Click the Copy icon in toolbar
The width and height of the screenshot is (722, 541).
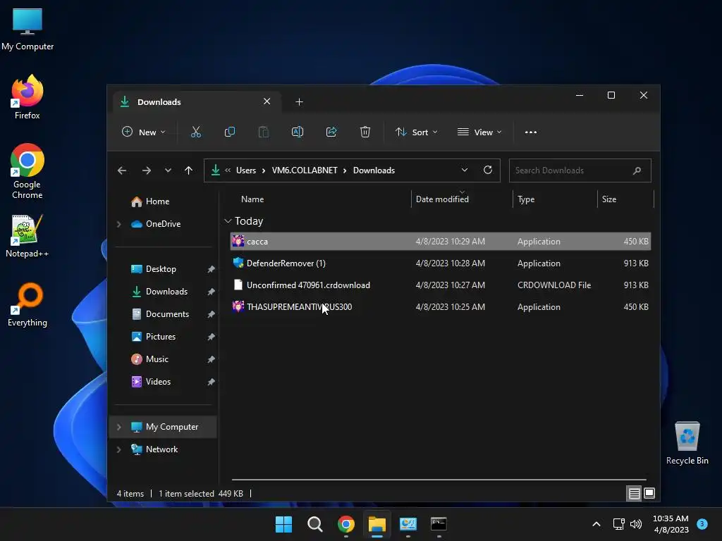pyautogui.click(x=229, y=132)
